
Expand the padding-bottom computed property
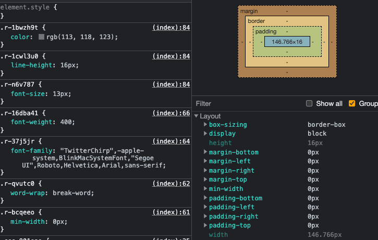point(205,198)
